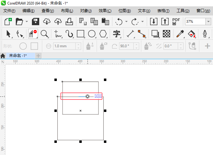
Task: Open the zoom level dropdown arrow
Action: (208, 22)
